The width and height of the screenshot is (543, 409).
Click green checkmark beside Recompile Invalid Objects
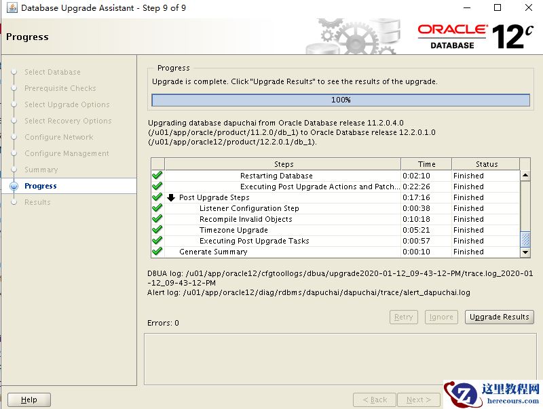tap(157, 218)
